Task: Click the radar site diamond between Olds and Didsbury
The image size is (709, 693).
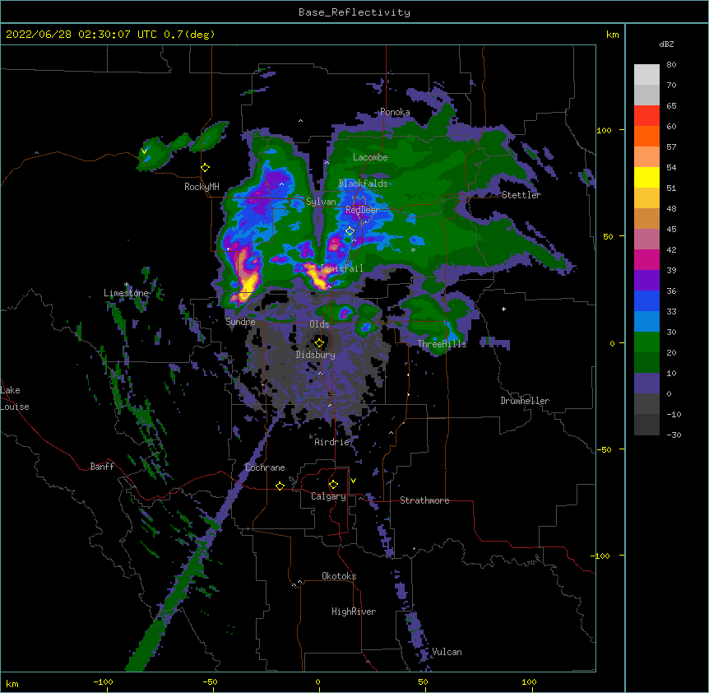Action: coord(319,343)
